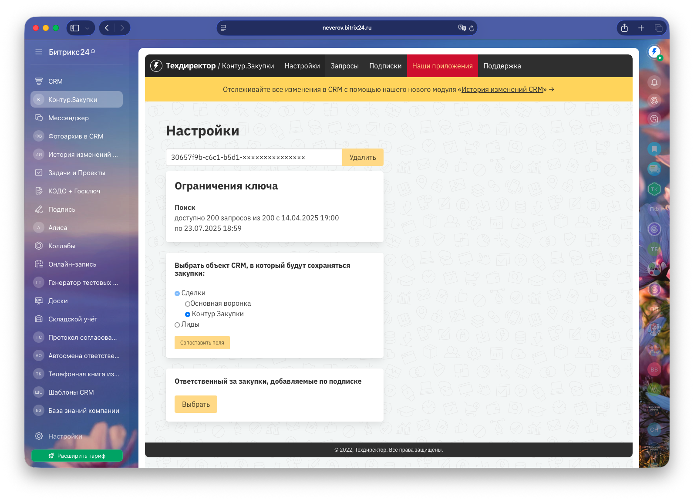The height and width of the screenshot is (500, 694).
Task: Open Задачи и Проекты section
Action: click(77, 173)
